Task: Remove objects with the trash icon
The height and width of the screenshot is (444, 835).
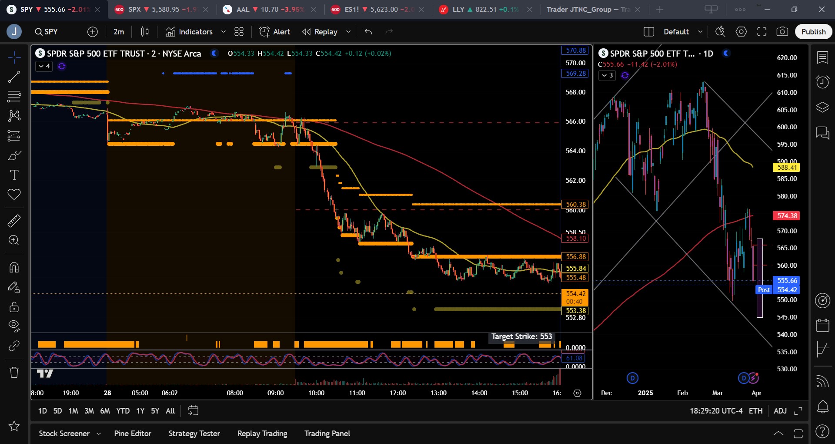Action: coord(14,372)
